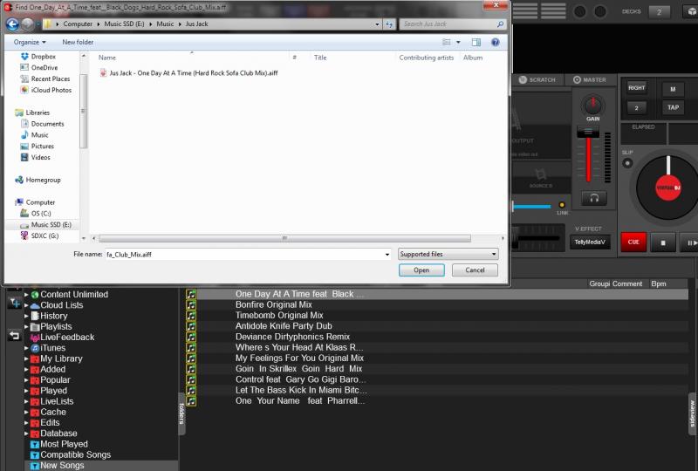The width and height of the screenshot is (698, 471).
Task: Open the Organize dropdown menu
Action: tap(30, 42)
